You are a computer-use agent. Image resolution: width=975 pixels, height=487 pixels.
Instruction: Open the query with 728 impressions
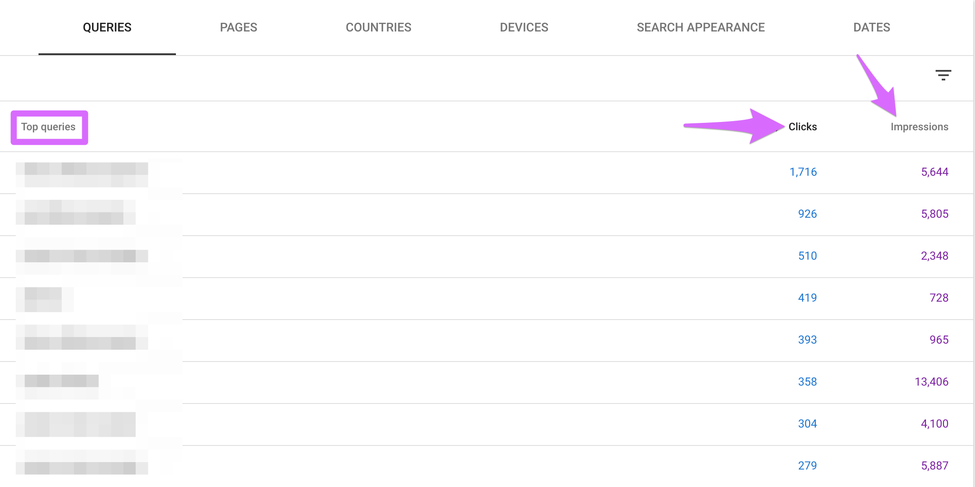[487, 299]
